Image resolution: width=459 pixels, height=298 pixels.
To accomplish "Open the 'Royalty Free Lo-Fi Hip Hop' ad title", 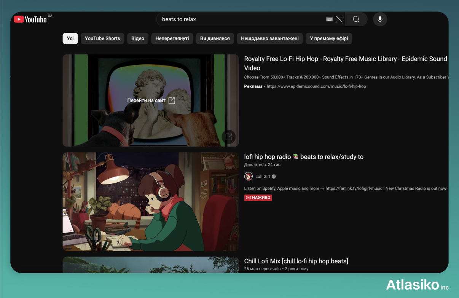I will pyautogui.click(x=346, y=64).
